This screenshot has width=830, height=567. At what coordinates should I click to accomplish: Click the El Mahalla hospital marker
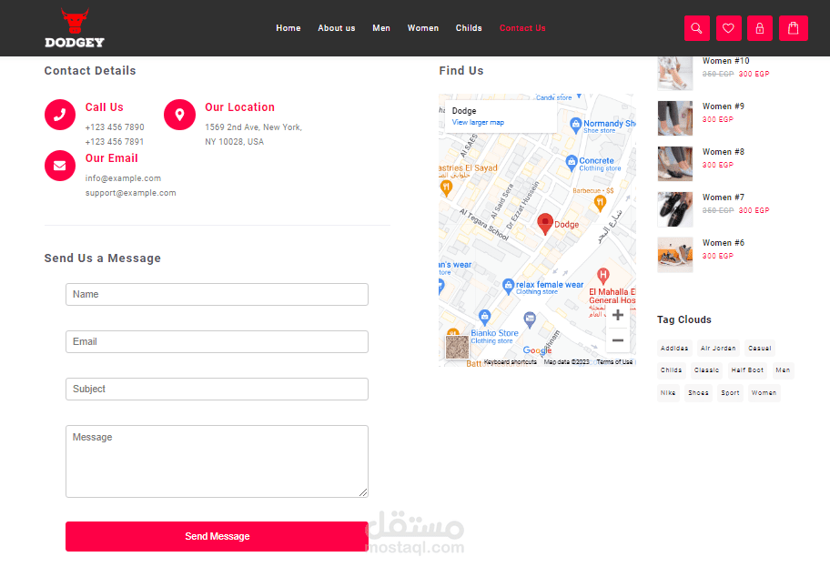point(602,275)
